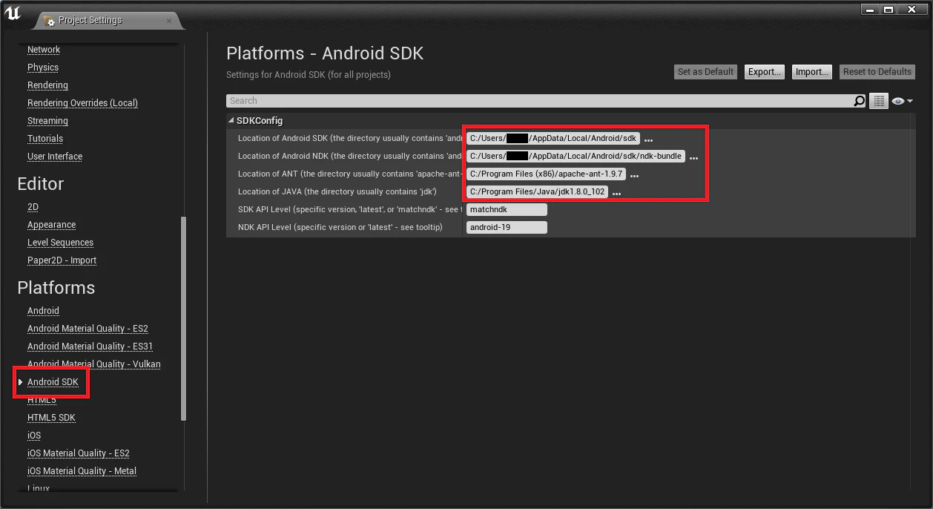Image resolution: width=933 pixels, height=509 pixels.
Task: Toggle the property matrix grid view icon
Action: pos(879,101)
